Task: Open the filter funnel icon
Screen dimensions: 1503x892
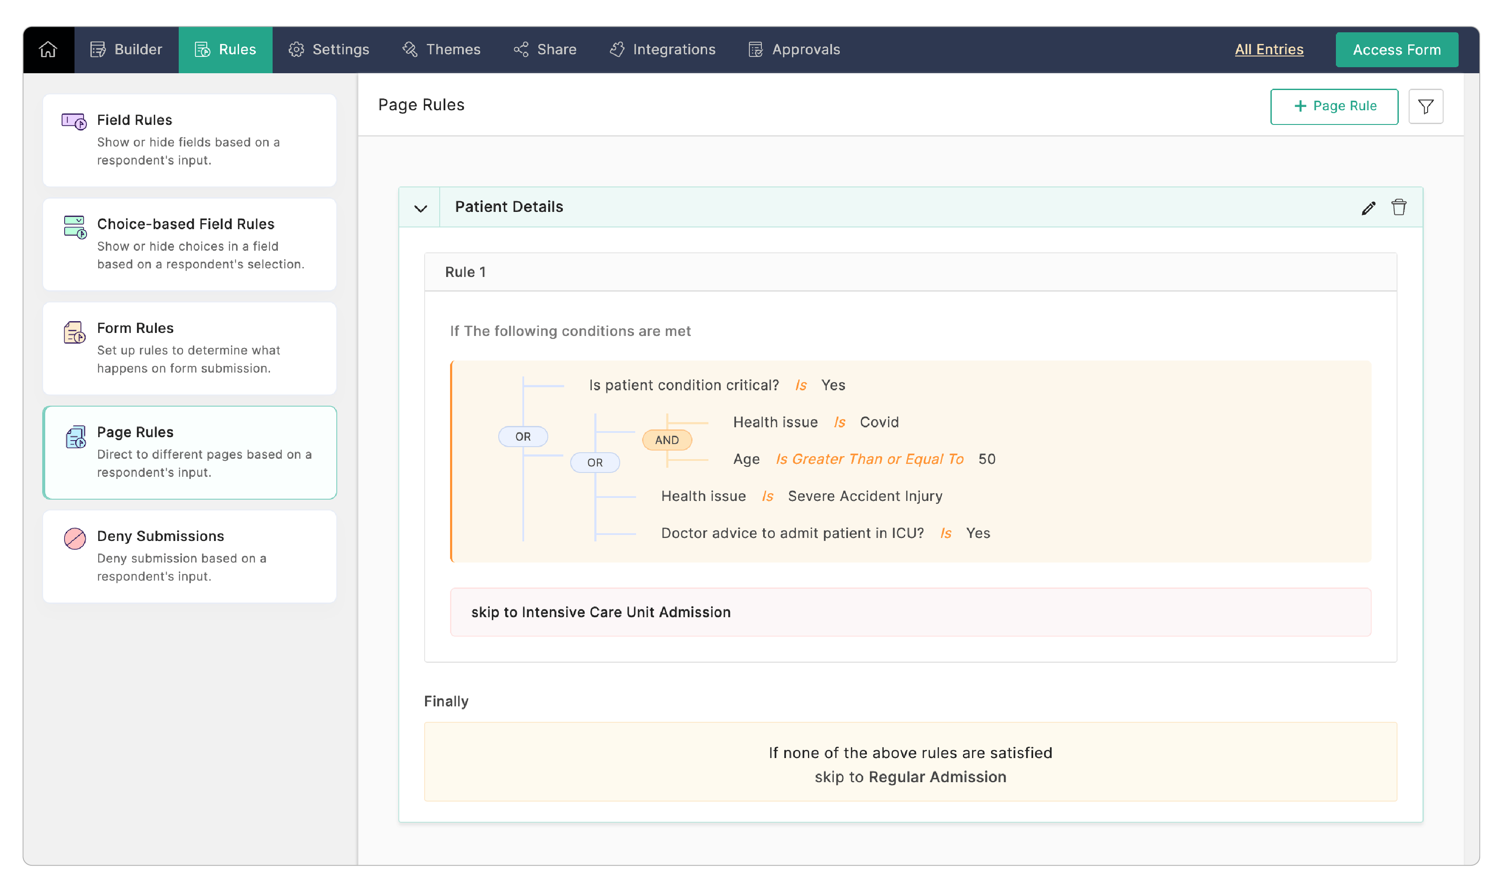Action: pos(1425,106)
